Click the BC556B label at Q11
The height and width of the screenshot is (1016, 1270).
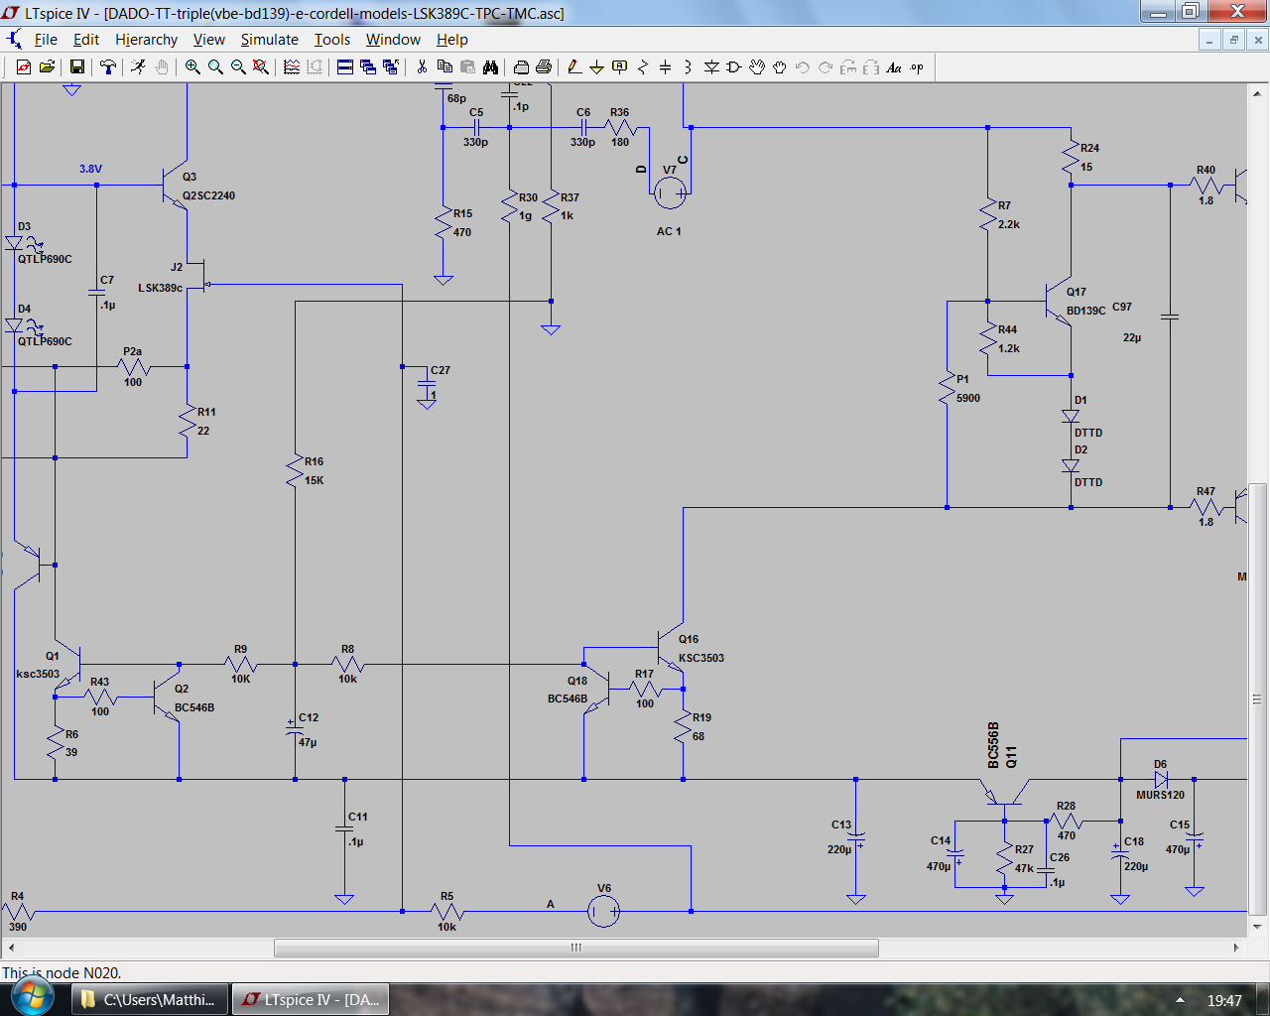point(994,745)
